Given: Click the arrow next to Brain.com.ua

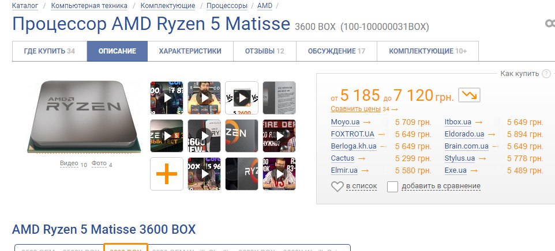Looking at the screenshot, I should pyautogui.click(x=496, y=146).
